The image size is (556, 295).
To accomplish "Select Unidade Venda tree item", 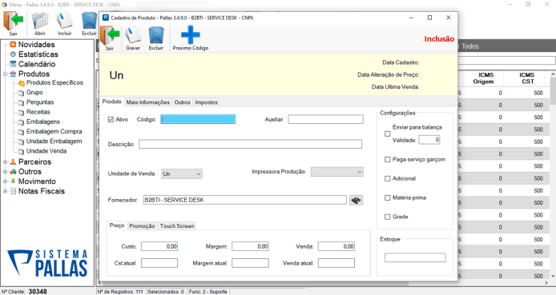I will pos(46,151).
